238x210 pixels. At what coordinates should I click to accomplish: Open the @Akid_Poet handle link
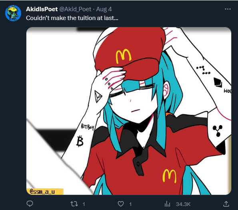tap(75, 9)
